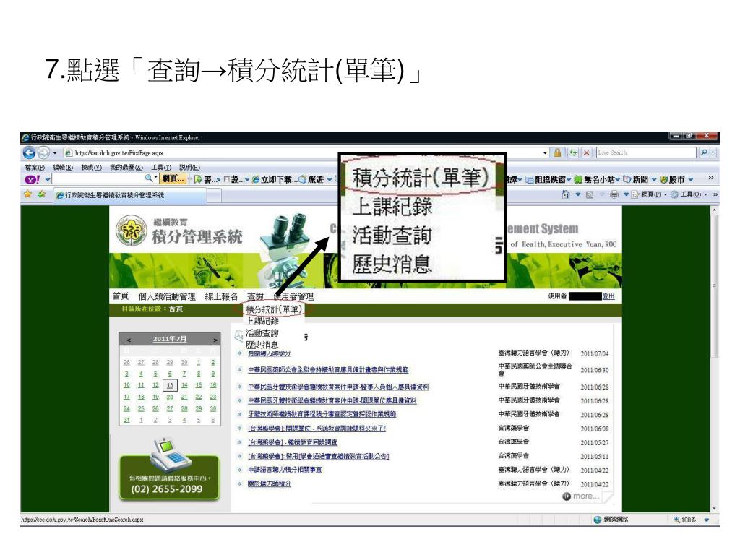Open the 牙體技術師繼續教育課程積分 announcement link
This screenshot has width=740, height=555.
322,414
